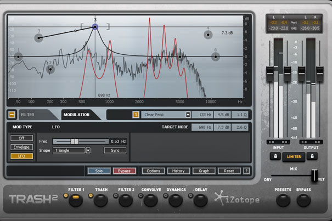The width and height of the screenshot is (332, 221).
Task: Toggle Filter 1 module power
Action: click(66, 195)
